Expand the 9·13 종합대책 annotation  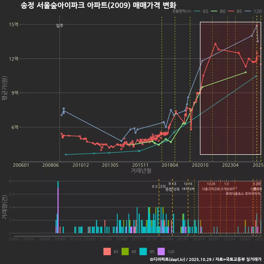pyautogui.click(x=172, y=186)
